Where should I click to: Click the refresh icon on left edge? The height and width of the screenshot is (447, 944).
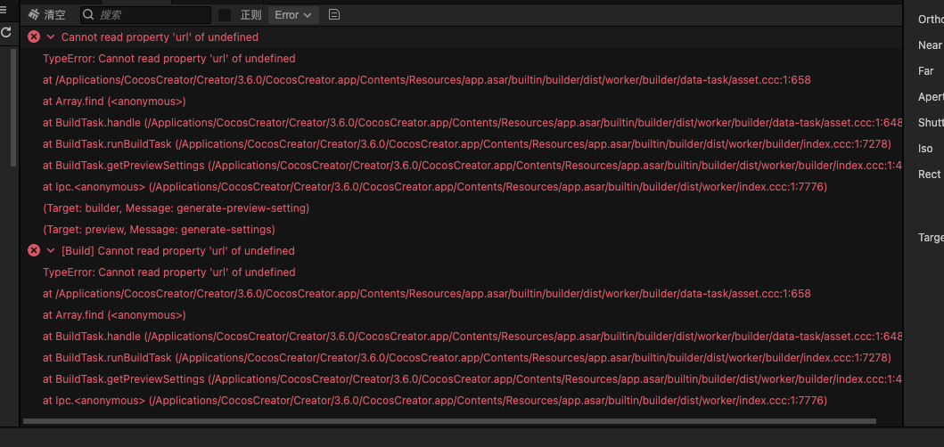pos(5,32)
